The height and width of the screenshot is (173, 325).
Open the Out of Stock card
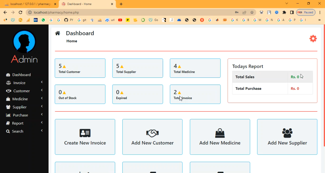coord(80,94)
